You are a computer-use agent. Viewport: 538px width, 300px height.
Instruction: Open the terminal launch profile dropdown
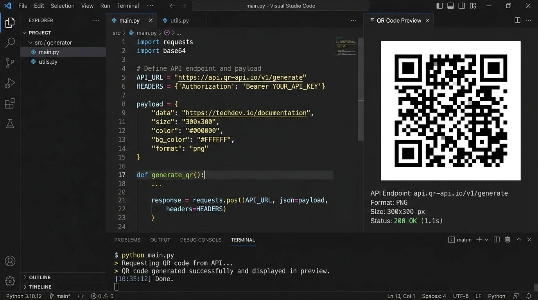486,240
